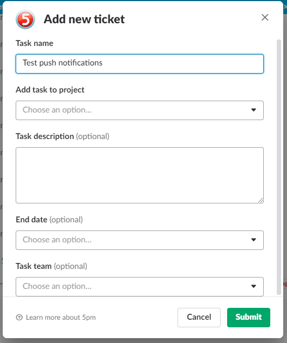Submit the new ticket
287x343 pixels.
[x=248, y=318]
